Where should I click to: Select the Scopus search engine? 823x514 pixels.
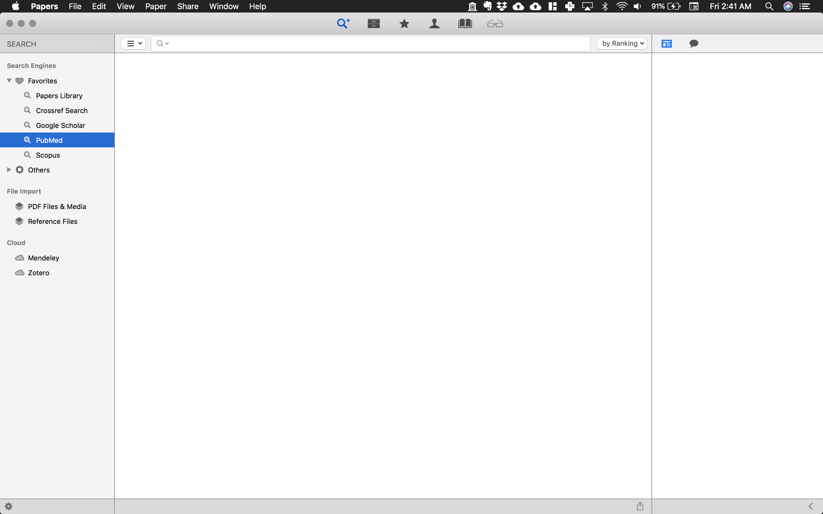[57, 155]
